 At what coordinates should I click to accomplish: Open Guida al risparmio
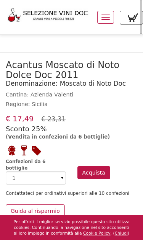click(x=35, y=211)
